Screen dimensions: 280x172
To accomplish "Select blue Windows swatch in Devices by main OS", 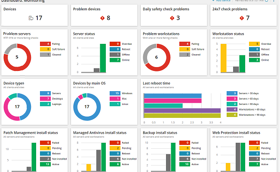I will (115, 93).
